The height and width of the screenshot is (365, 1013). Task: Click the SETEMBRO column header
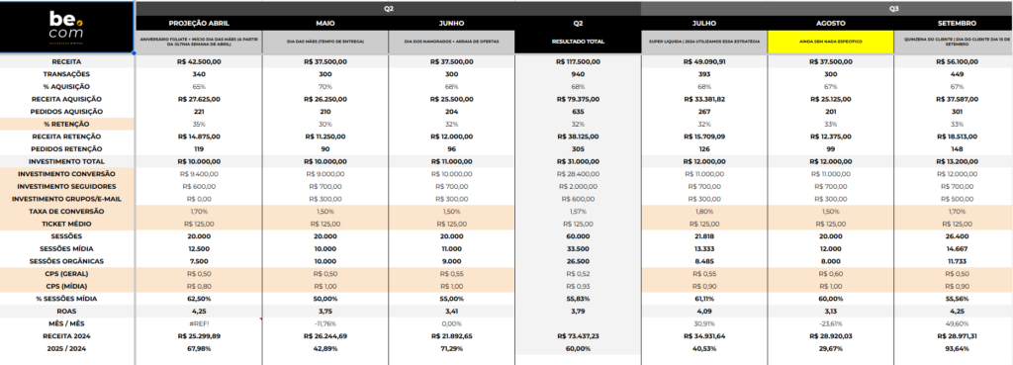click(957, 23)
